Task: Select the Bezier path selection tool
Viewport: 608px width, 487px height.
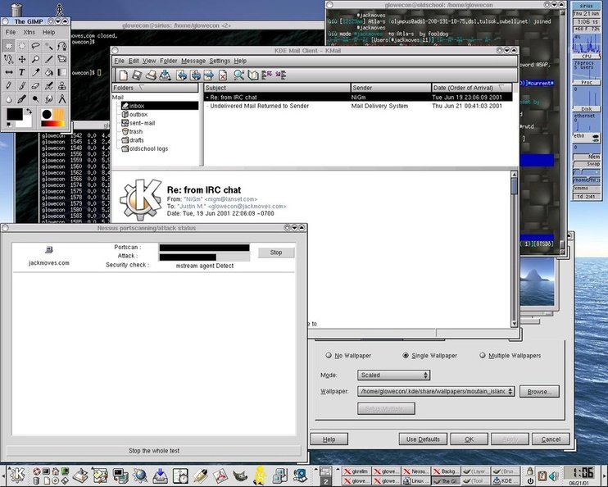Action: pyautogui.click(x=61, y=46)
